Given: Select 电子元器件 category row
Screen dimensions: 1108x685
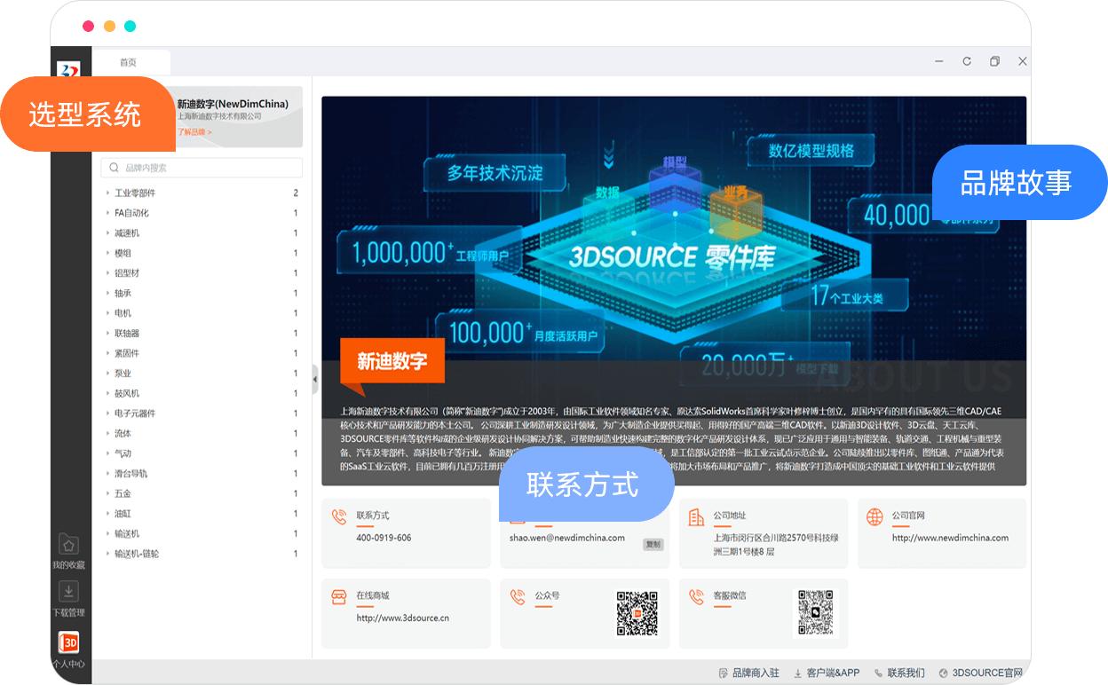Looking at the screenshot, I should [x=202, y=413].
